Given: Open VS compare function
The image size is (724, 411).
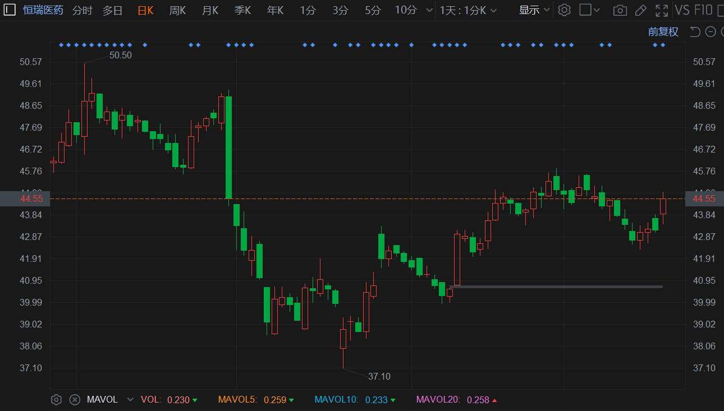Looking at the screenshot, I should [682, 10].
